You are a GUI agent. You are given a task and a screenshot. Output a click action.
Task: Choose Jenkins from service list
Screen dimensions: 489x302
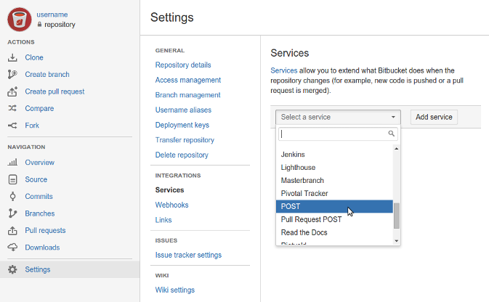(334, 155)
